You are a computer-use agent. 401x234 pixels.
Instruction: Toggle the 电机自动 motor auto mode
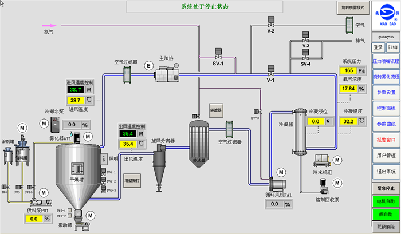(385, 201)
